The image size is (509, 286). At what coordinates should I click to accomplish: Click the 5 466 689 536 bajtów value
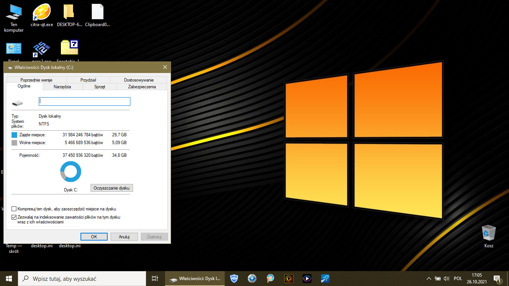point(84,143)
